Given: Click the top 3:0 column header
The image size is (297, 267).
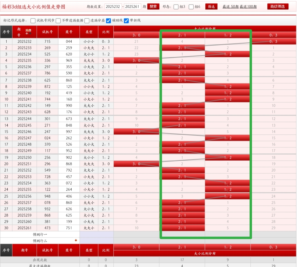Looking at the screenshot, I should [136, 35].
